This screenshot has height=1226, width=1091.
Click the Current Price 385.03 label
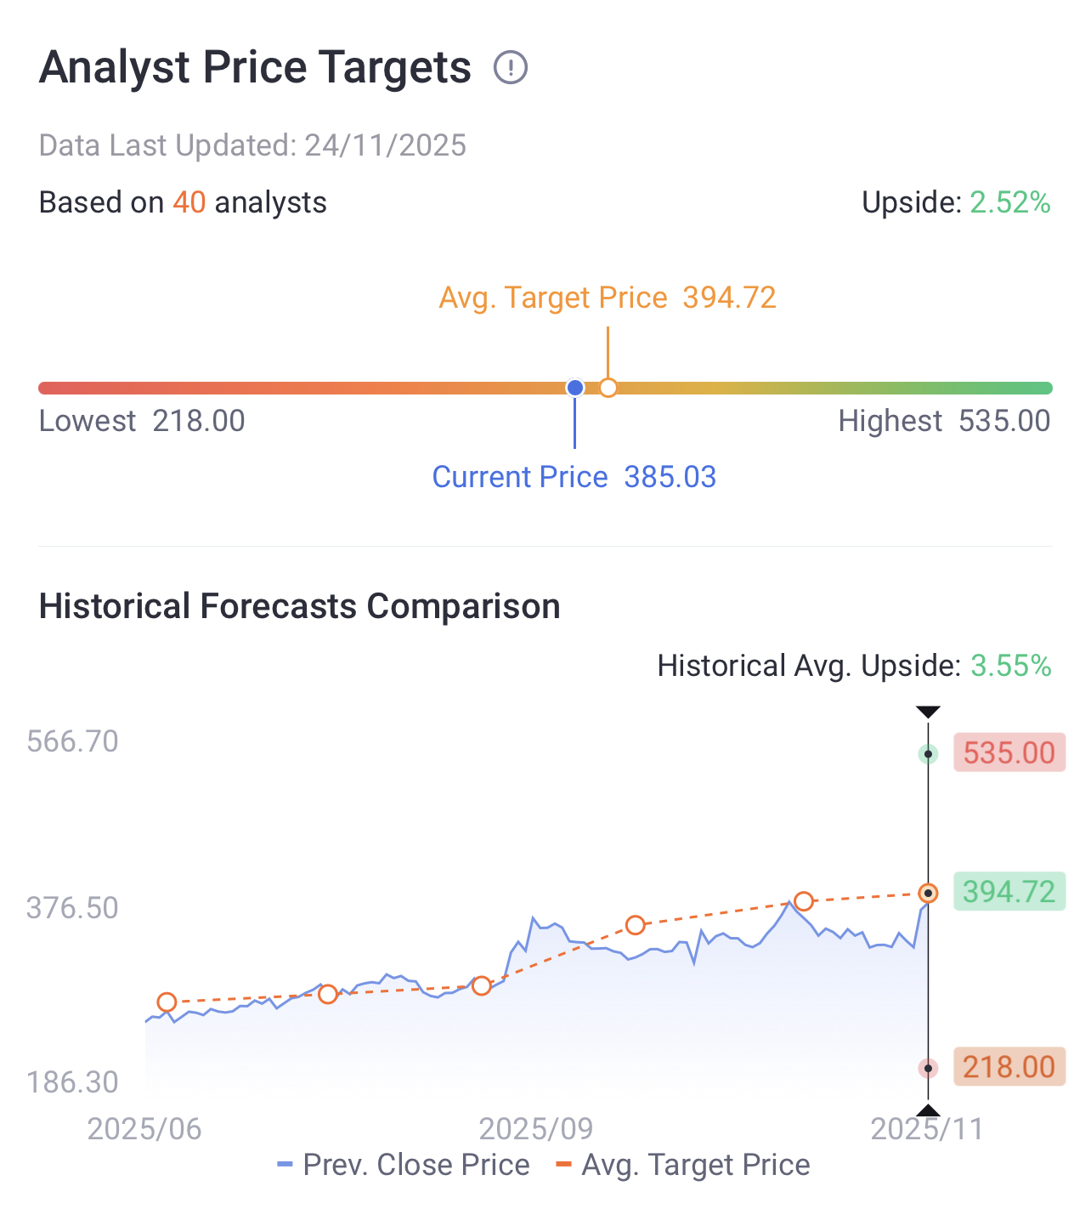pos(574,477)
